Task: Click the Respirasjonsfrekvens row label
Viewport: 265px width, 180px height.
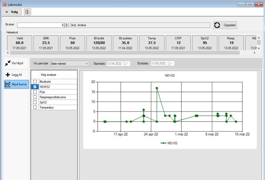Action: point(53,97)
